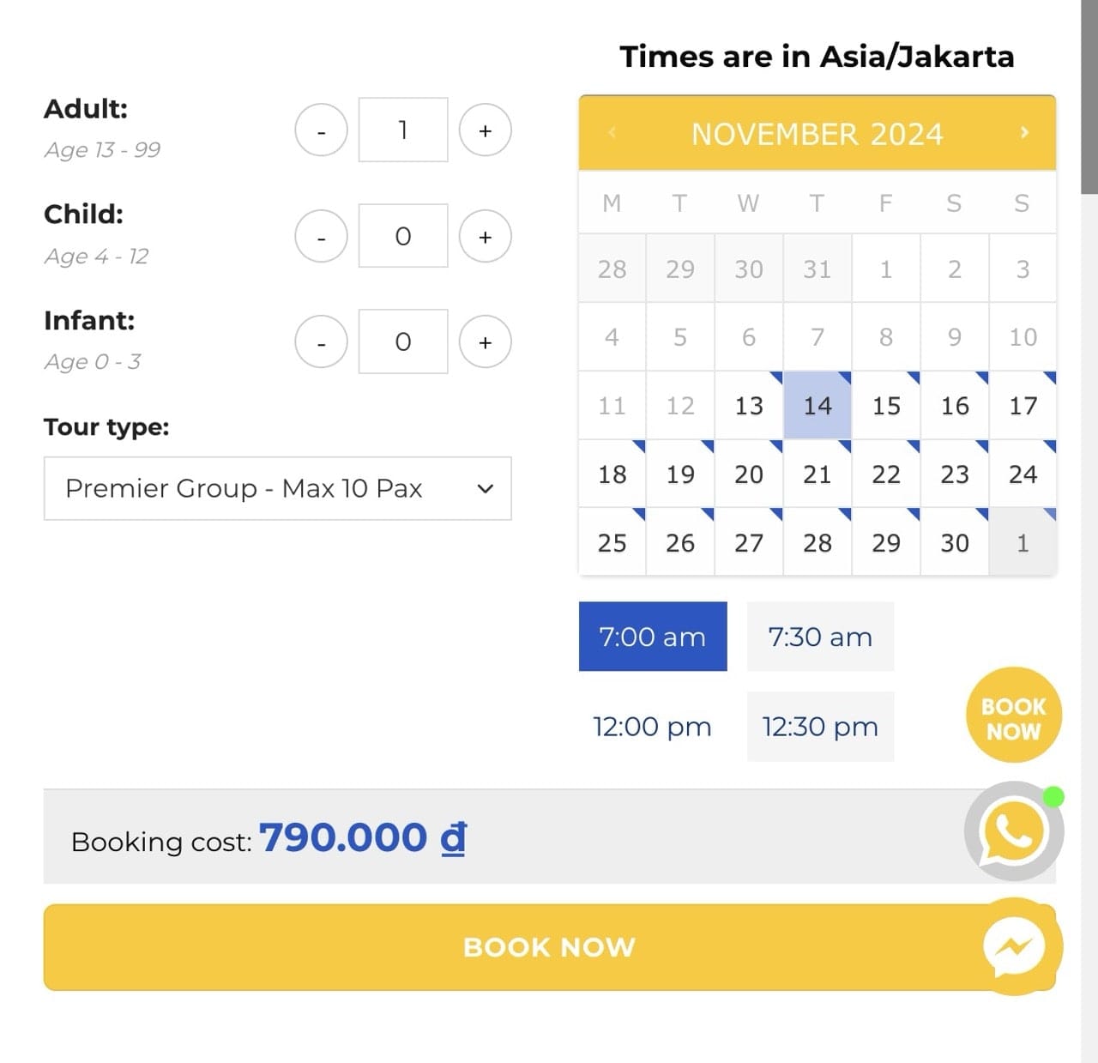Viewport: 1098px width, 1063px height.
Task: Open Messenger chat icon
Action: point(1014,947)
